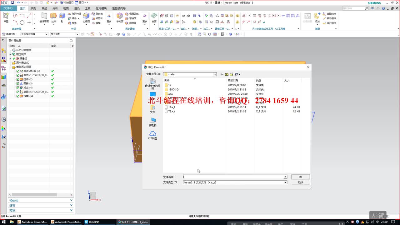
Task: Select the Line sketch tool
Action: click(29, 16)
